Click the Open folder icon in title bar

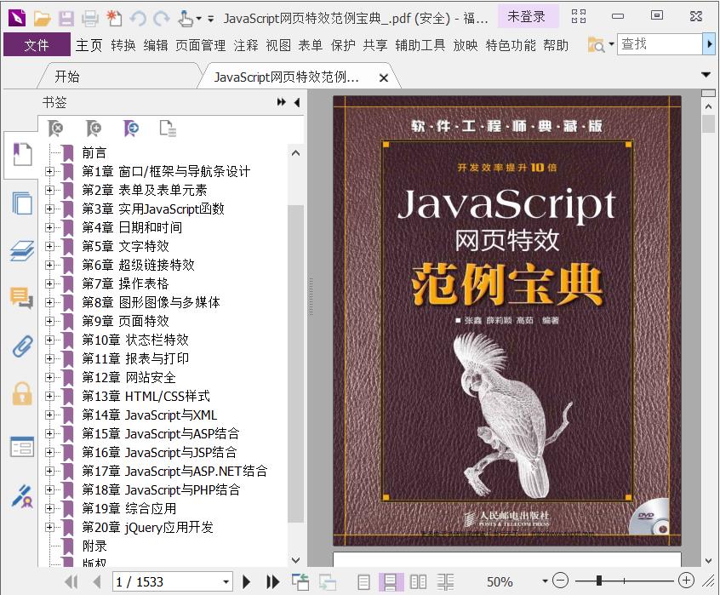pos(42,19)
